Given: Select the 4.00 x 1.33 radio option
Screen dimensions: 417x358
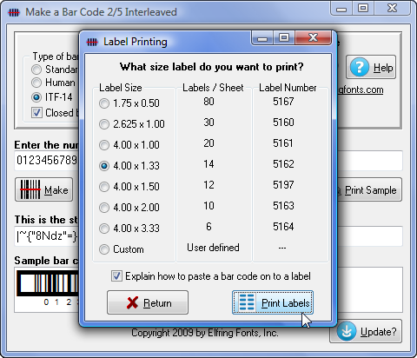Looking at the screenshot, I should click(129, 166).
